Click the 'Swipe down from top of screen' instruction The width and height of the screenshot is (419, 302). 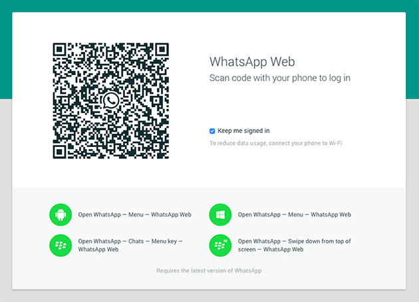click(x=295, y=245)
